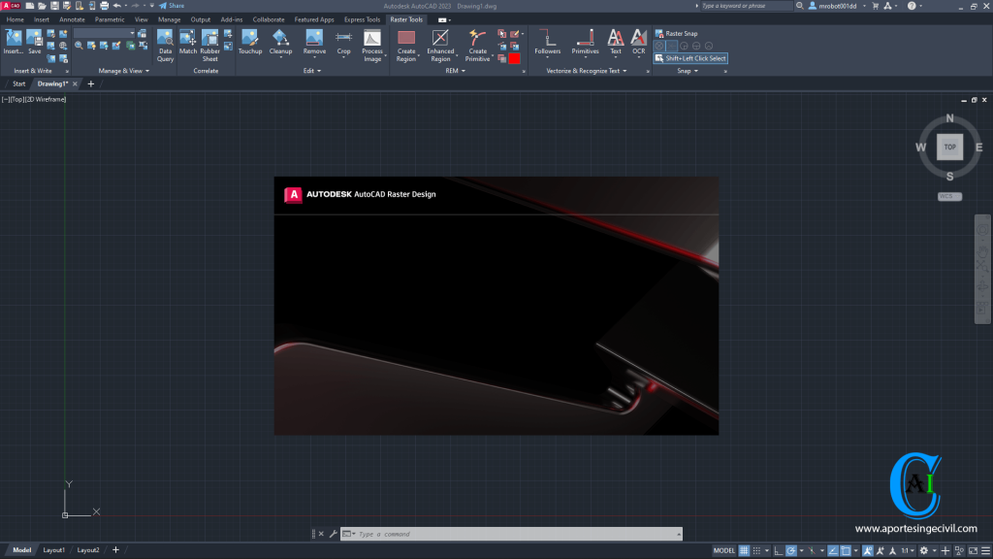Click the Enhanced Region tool
This screenshot has height=559, width=993.
pos(440,46)
